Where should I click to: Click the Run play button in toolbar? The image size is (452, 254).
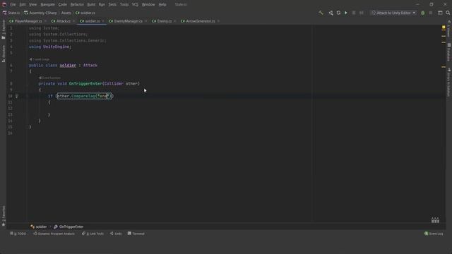(x=346, y=13)
